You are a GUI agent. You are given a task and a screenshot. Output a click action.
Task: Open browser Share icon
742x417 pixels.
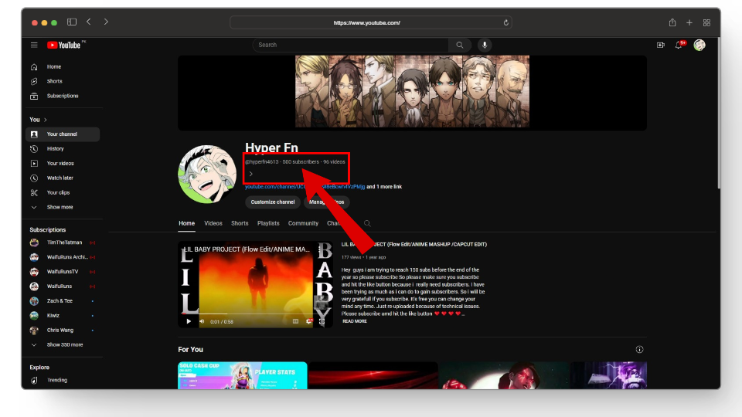(x=672, y=22)
